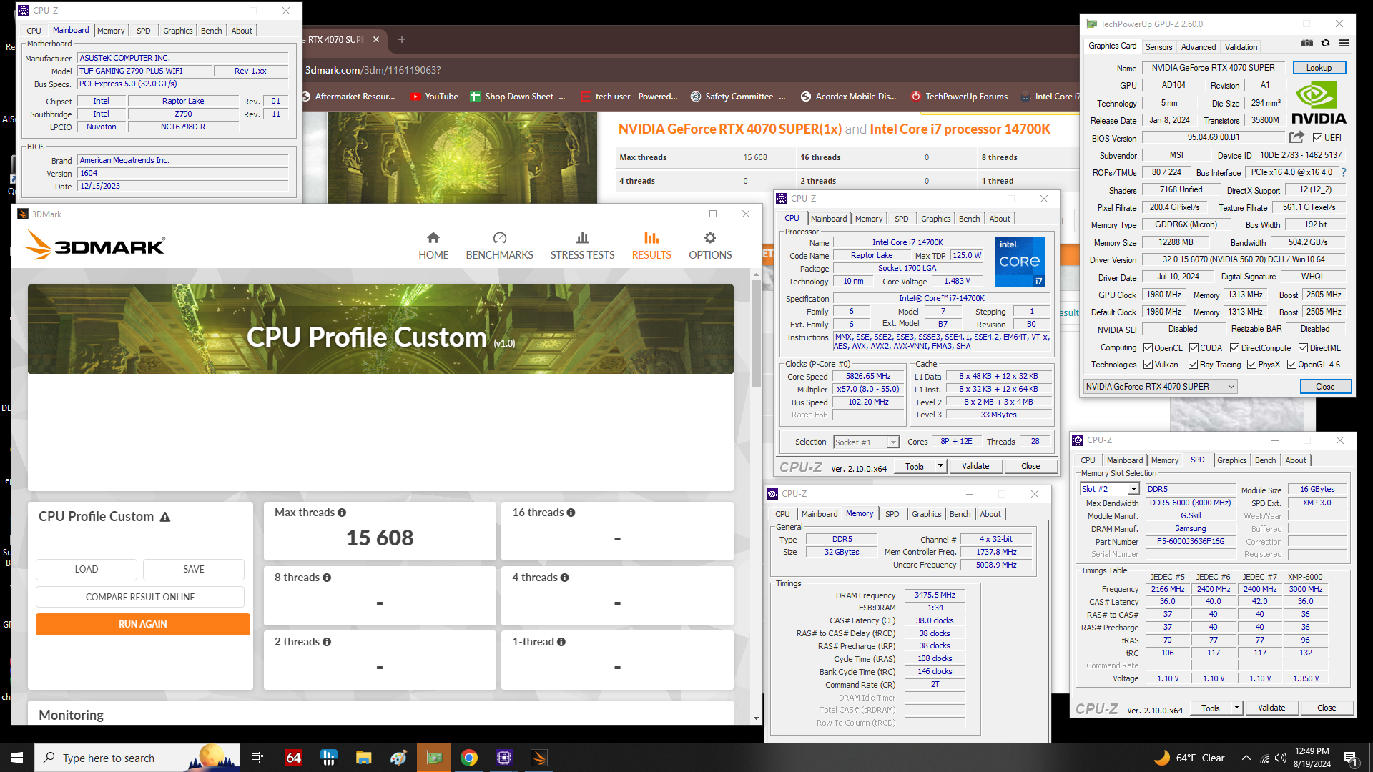Click Validate in CPU-Z processor window
Viewport: 1373px width, 772px height.
point(975,466)
